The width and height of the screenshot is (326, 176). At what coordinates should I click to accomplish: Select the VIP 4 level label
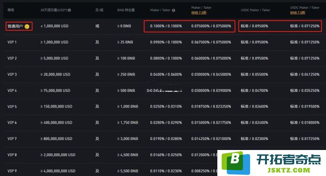click(x=12, y=91)
